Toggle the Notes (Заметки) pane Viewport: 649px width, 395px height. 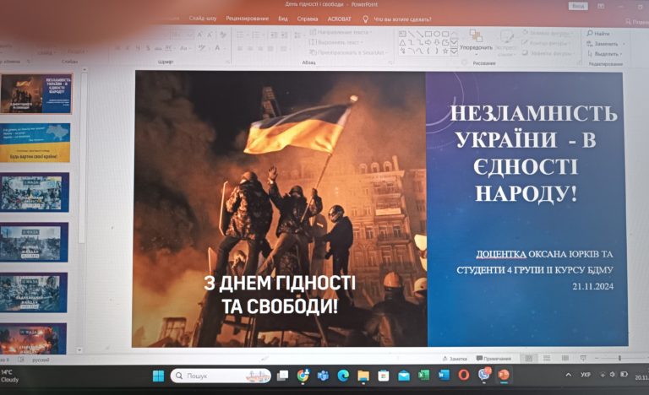[x=455, y=359]
